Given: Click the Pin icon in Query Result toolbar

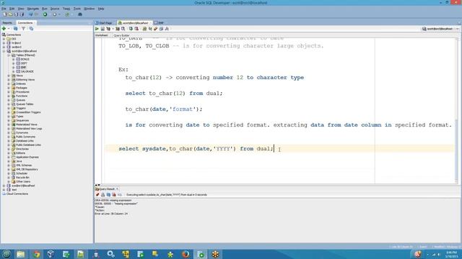Looking at the screenshot, I should pyautogui.click(x=97, y=195).
